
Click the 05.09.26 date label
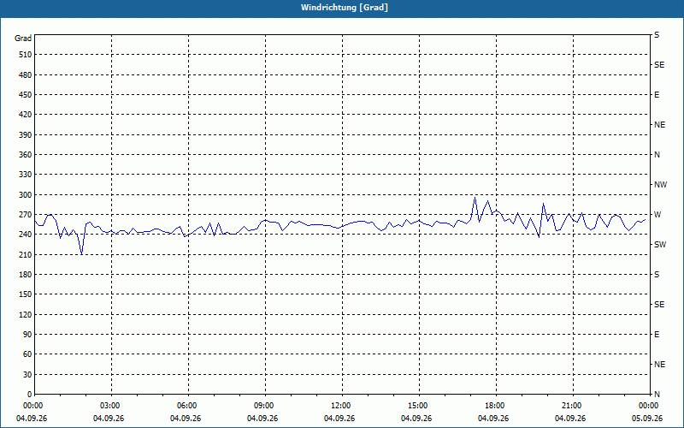(x=647, y=418)
